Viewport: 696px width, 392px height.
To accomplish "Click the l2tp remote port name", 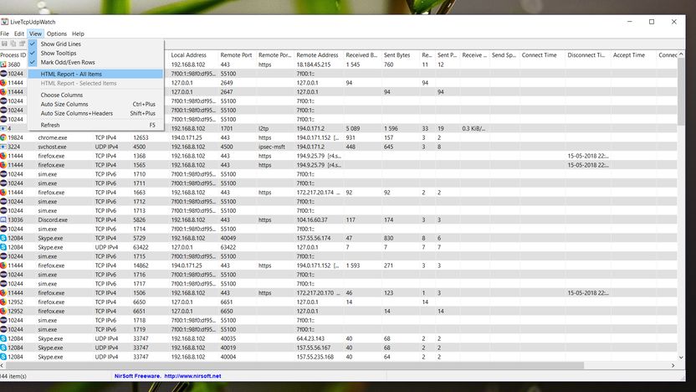I will 264,128.
